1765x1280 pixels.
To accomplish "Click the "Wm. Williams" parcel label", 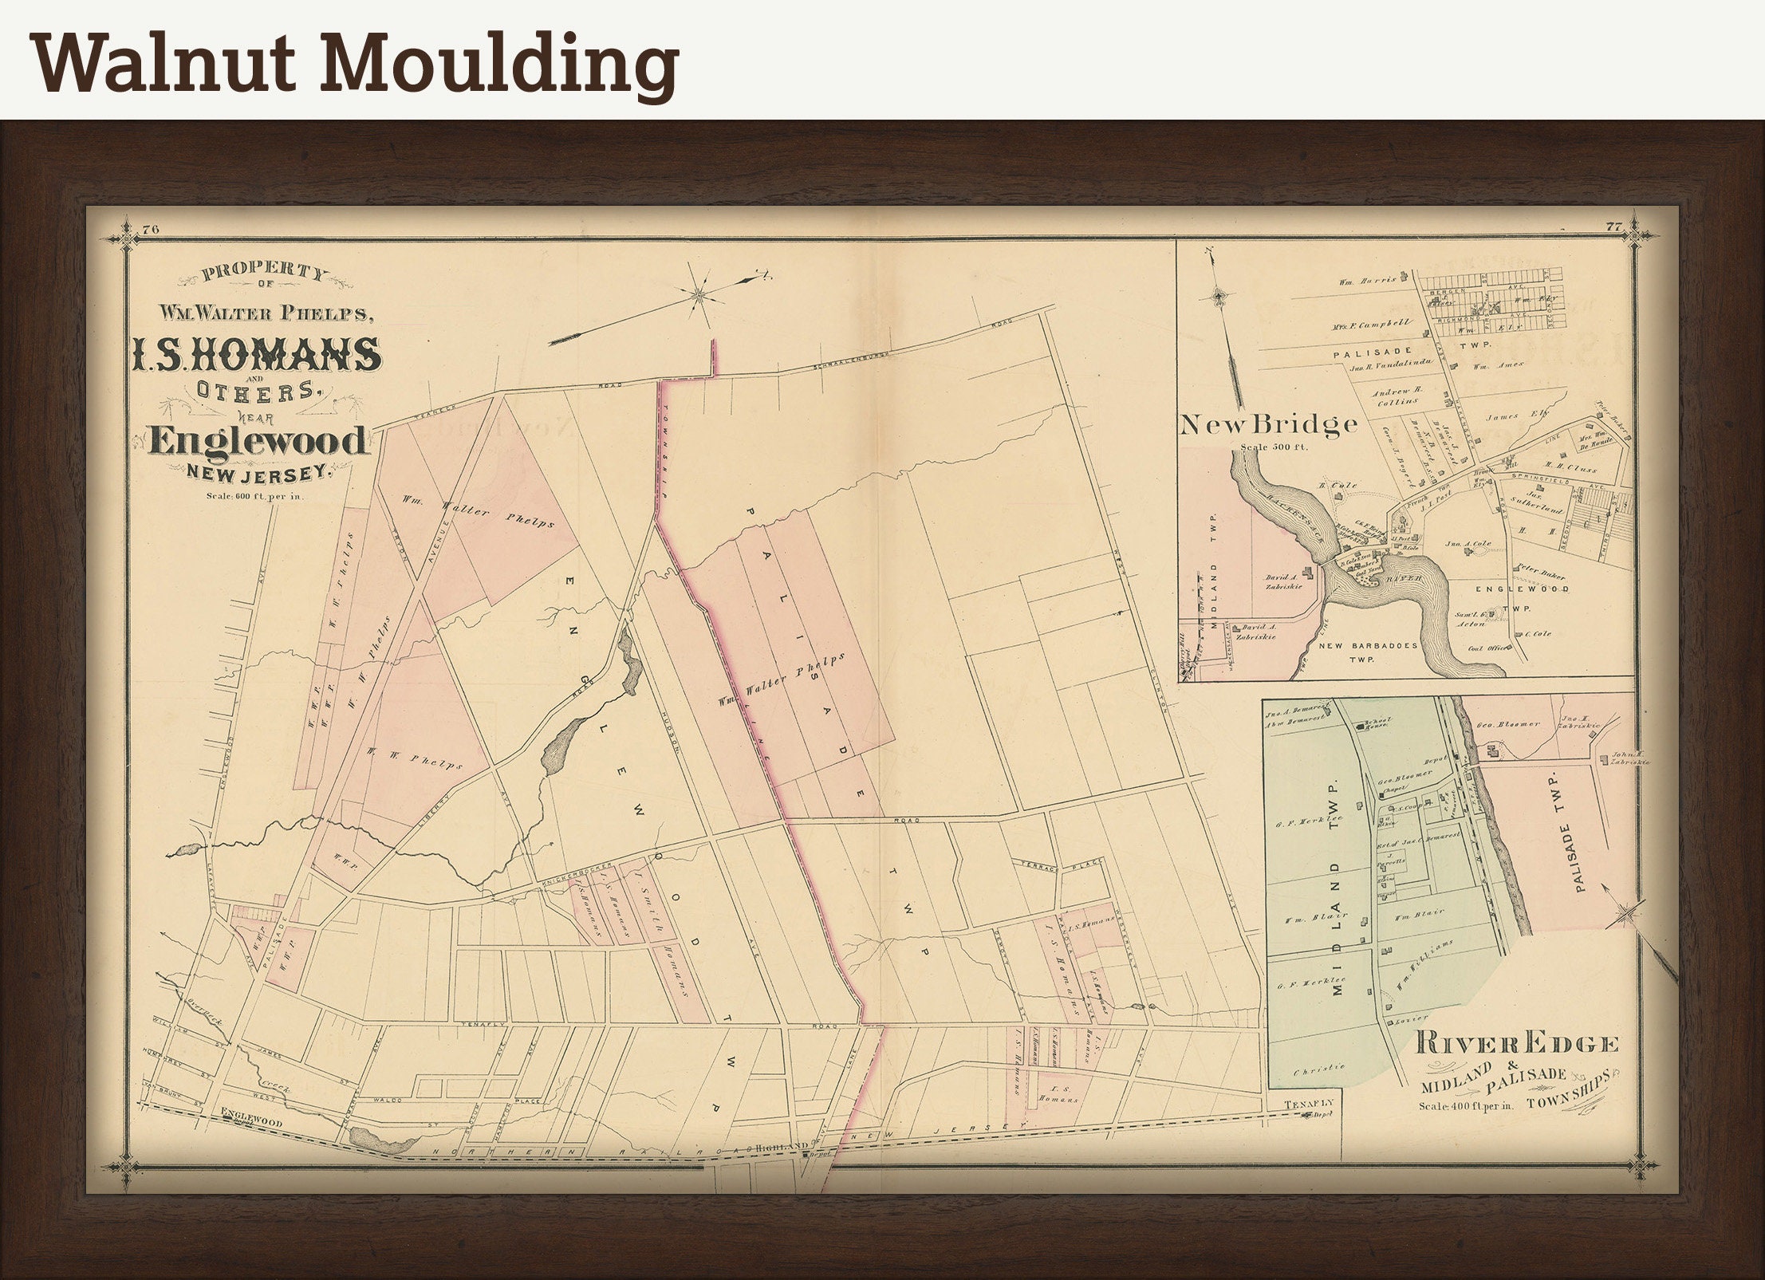I will [1424, 964].
